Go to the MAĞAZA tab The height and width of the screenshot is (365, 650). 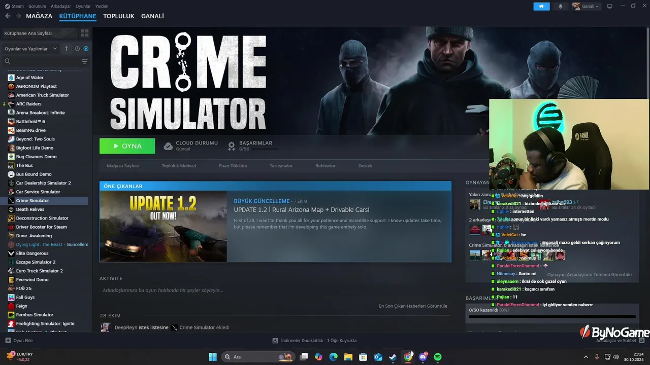39,16
